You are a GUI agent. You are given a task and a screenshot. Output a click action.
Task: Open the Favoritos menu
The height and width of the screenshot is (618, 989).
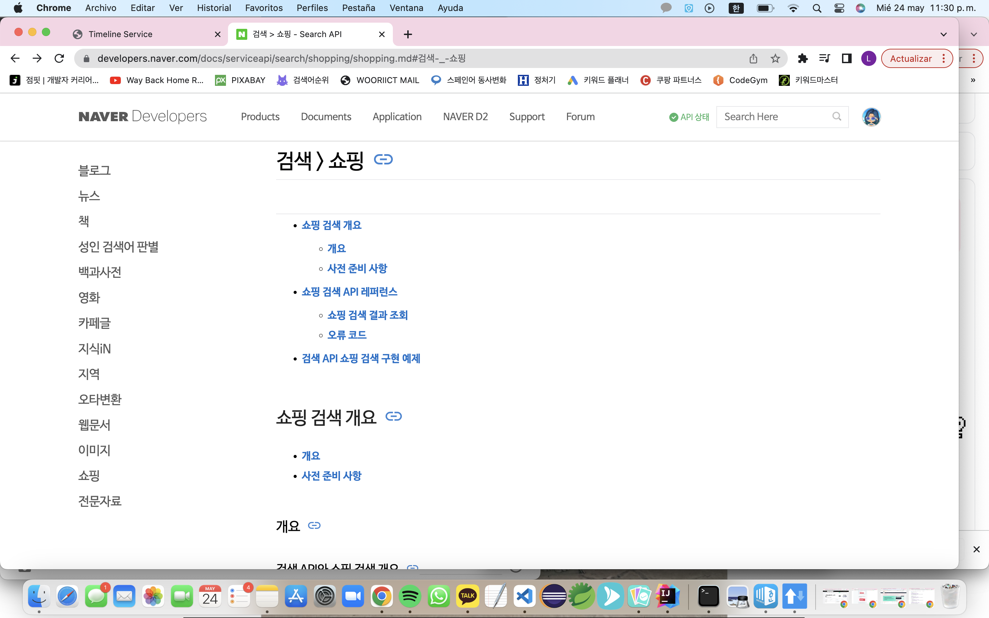click(x=264, y=8)
